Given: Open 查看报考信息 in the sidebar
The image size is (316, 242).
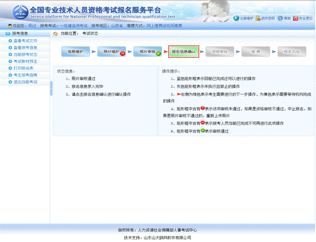Looking at the screenshot, I should click(x=25, y=48).
